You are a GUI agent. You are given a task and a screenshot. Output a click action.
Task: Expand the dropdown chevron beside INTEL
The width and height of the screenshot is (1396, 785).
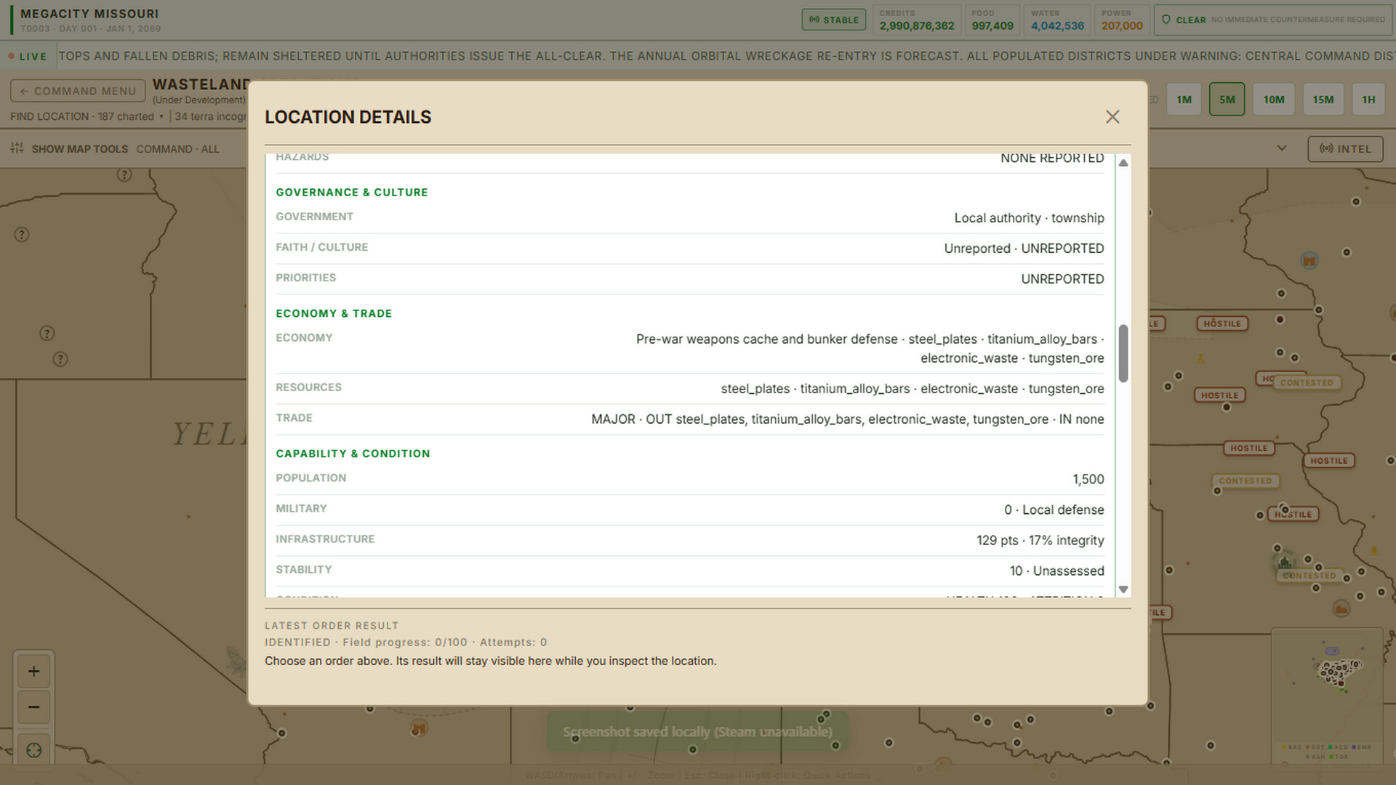pyautogui.click(x=1282, y=148)
